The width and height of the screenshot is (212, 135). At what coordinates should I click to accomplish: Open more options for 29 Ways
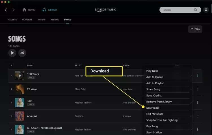pyautogui.click(x=198, y=89)
